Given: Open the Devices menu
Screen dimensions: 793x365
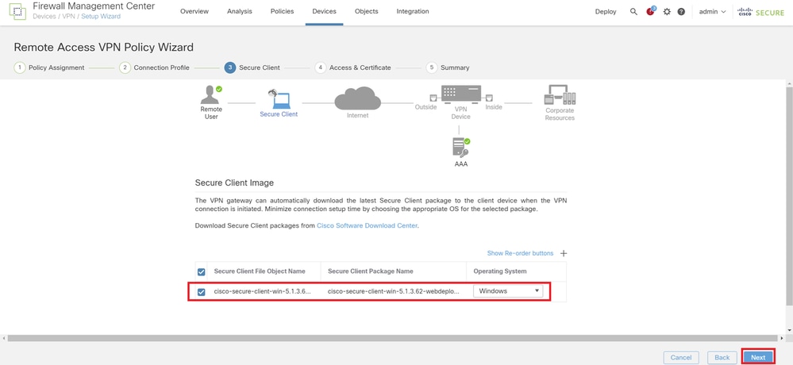Looking at the screenshot, I should click(x=324, y=11).
